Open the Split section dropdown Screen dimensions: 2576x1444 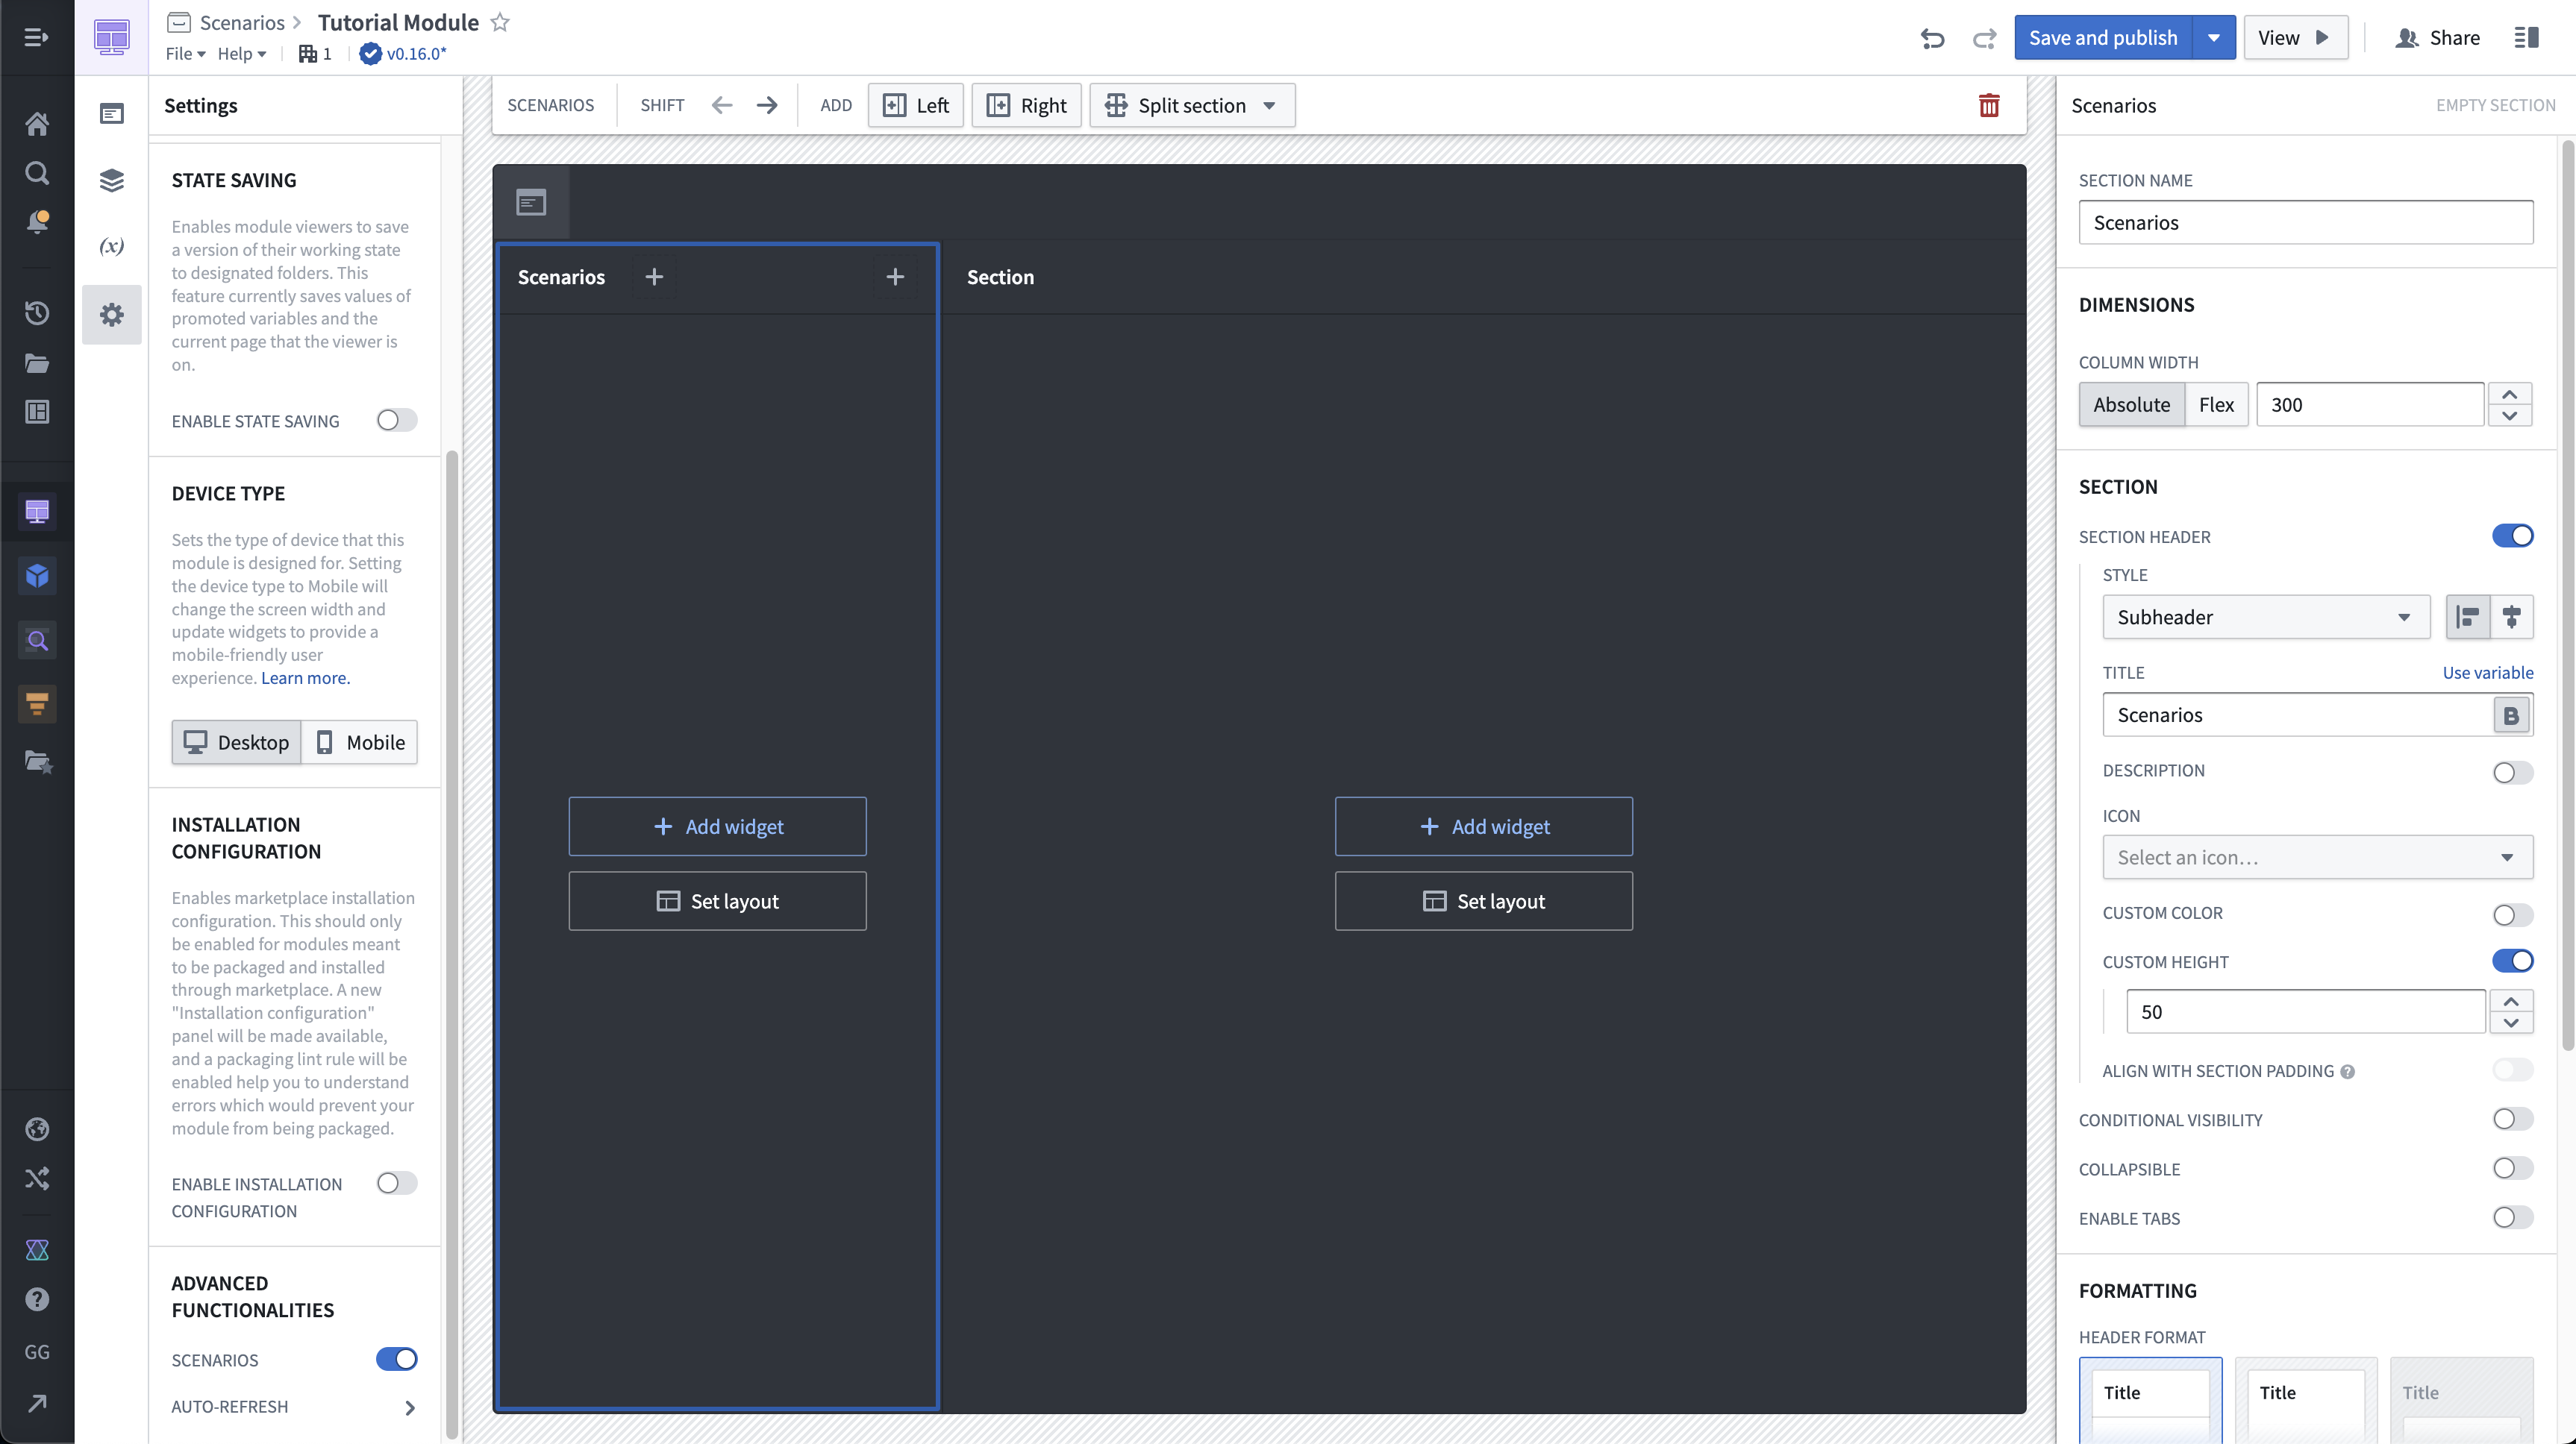[1192, 105]
